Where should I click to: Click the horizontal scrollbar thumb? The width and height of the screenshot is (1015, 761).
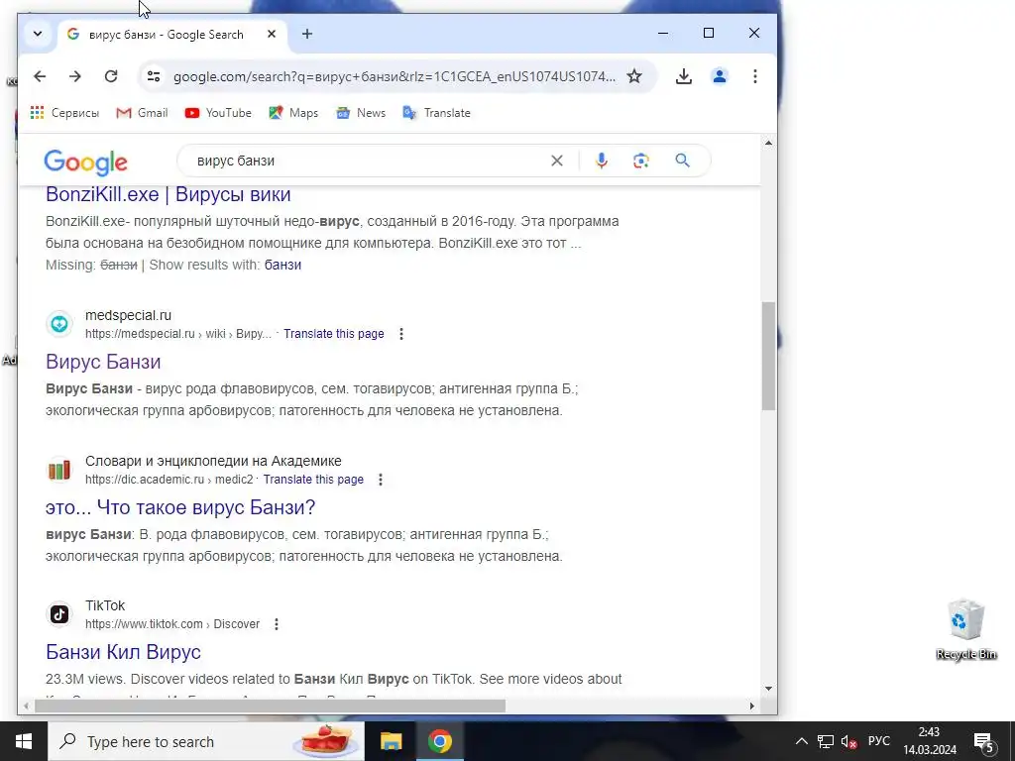(x=270, y=706)
